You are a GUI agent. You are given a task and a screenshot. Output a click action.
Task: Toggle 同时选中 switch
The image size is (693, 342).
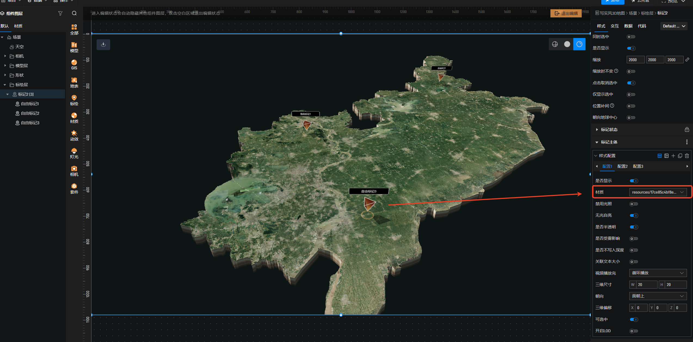click(631, 37)
